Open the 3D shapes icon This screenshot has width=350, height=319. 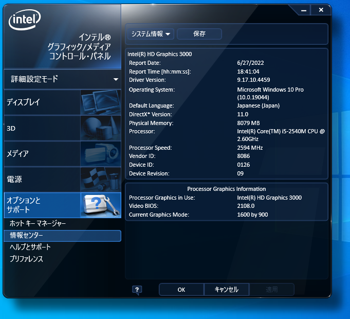click(x=101, y=128)
